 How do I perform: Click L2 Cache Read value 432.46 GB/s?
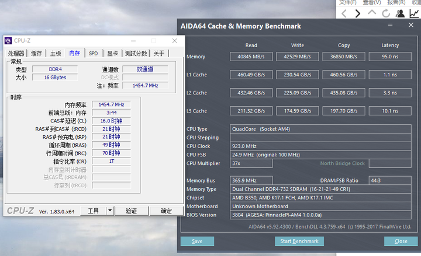(x=251, y=93)
